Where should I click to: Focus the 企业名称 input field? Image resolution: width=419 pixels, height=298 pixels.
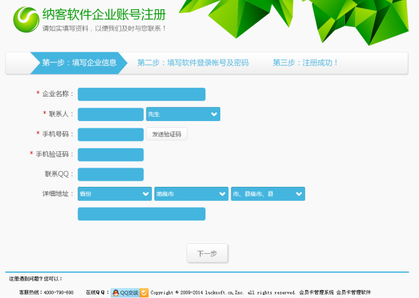(141, 94)
